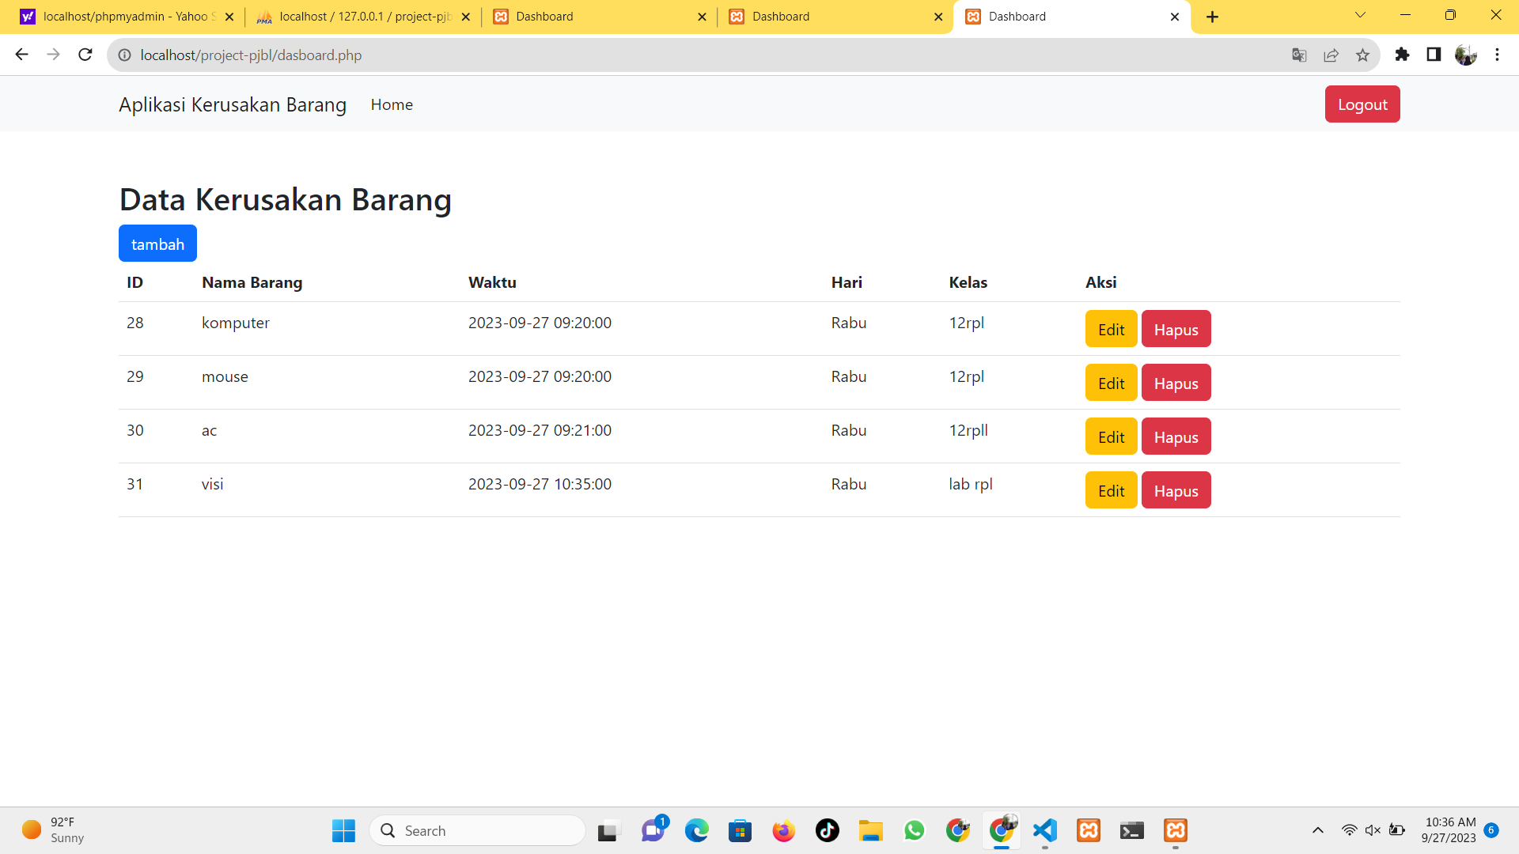Expand the tab search dropdown arrow
Screen dimensions: 1519x854
pos(1360,15)
